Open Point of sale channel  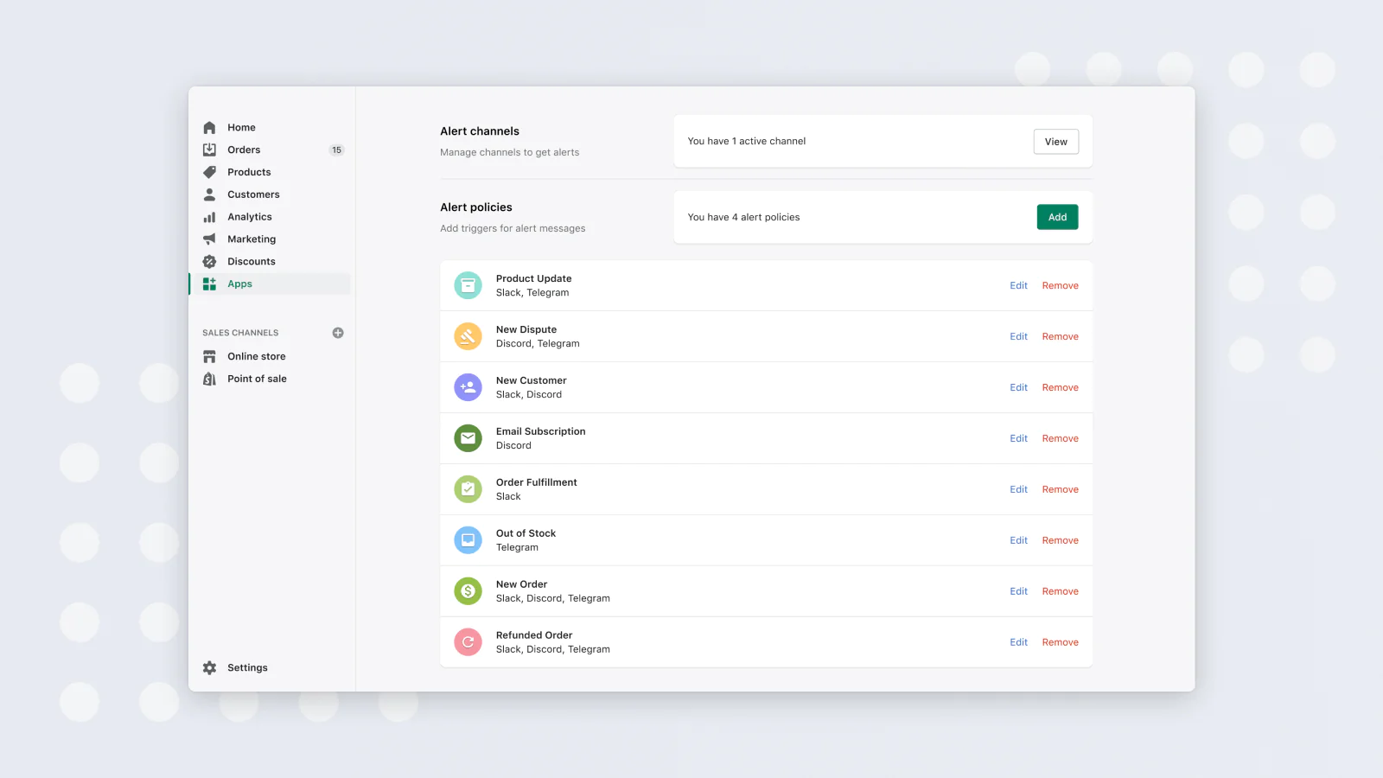tap(257, 379)
